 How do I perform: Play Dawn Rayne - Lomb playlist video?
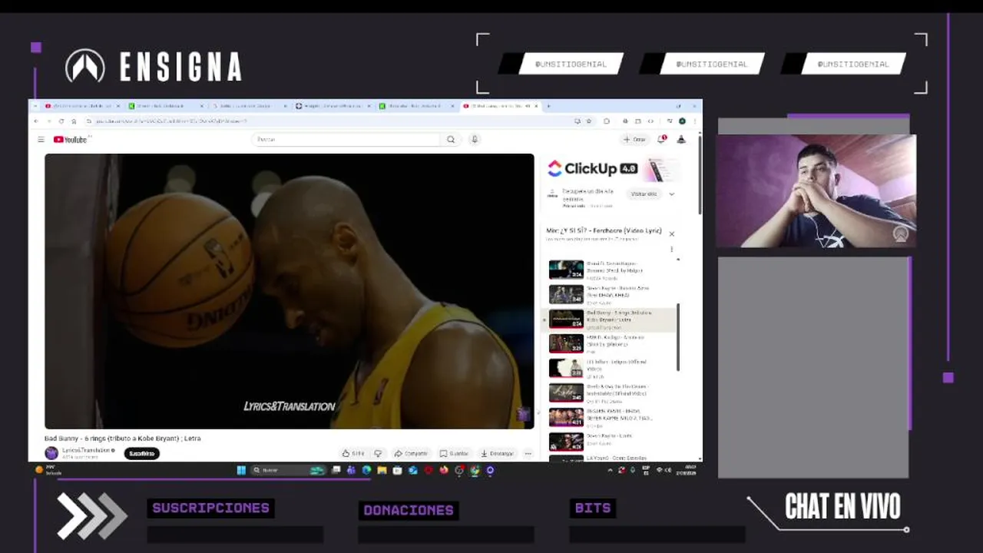[x=611, y=442]
